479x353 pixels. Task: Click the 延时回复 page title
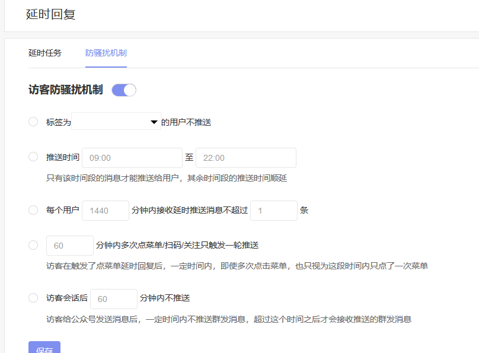pyautogui.click(x=51, y=14)
